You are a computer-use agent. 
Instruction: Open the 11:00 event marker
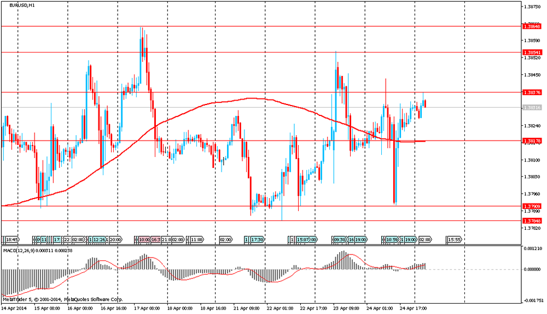pos(196,240)
